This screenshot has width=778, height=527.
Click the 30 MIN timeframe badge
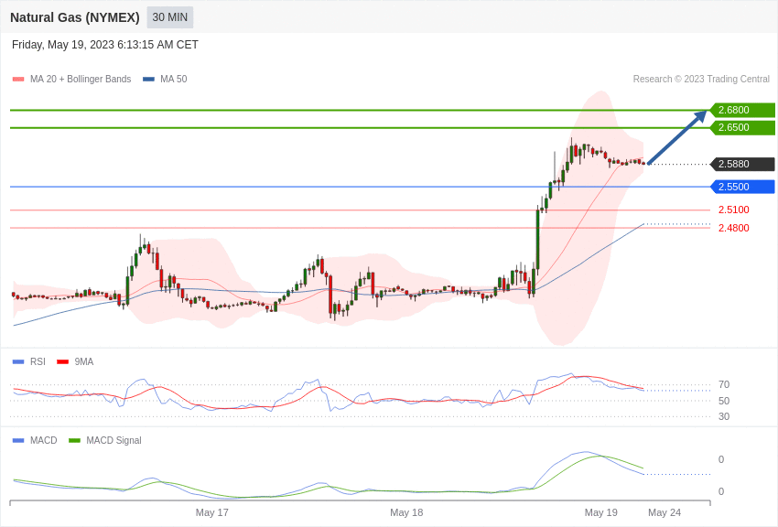pos(169,17)
